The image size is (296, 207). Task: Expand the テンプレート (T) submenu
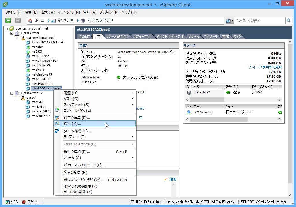pyautogui.click(x=132, y=137)
